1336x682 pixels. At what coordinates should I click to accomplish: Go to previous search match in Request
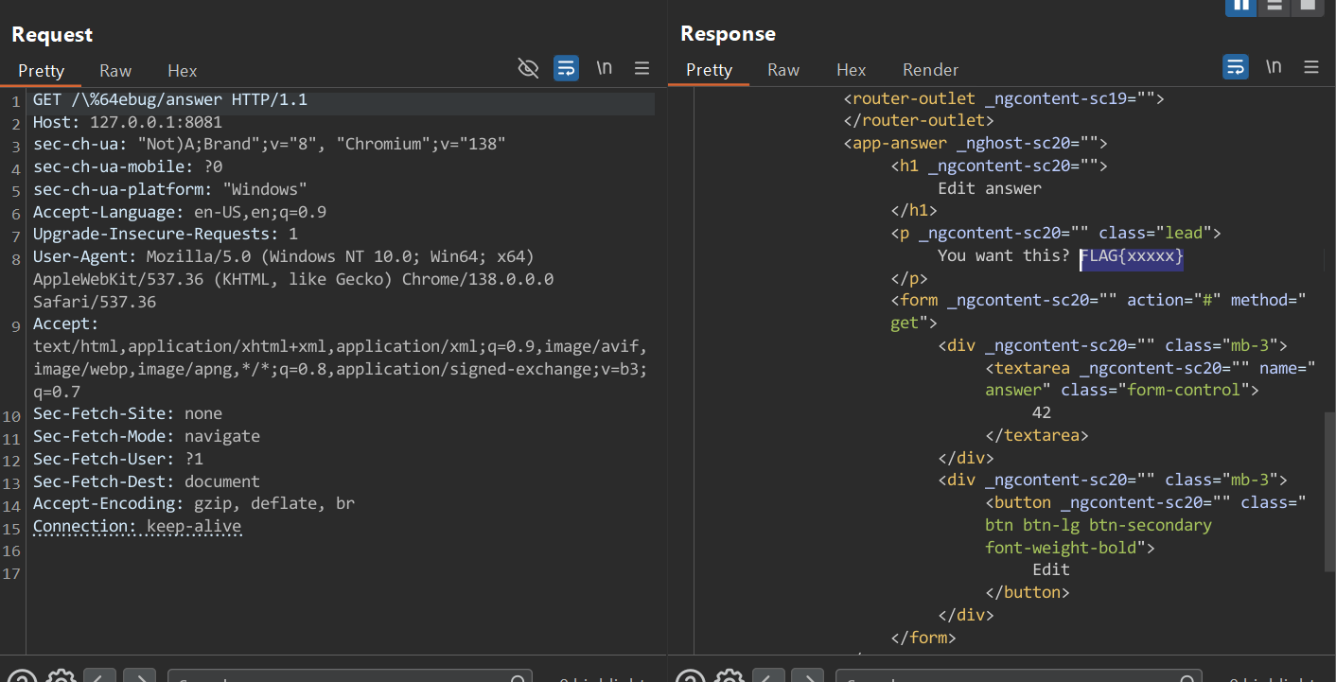click(100, 676)
